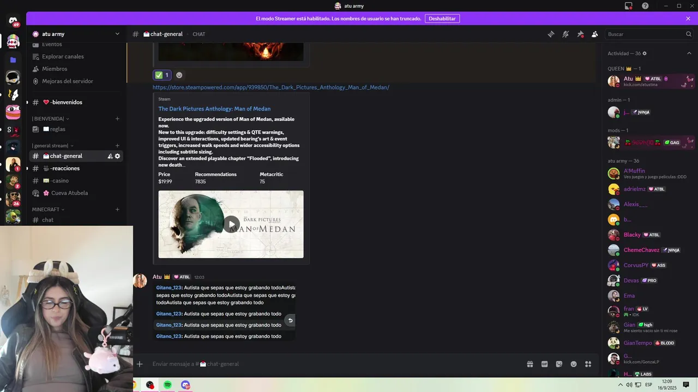Open Mejoras del servidor

68,81
